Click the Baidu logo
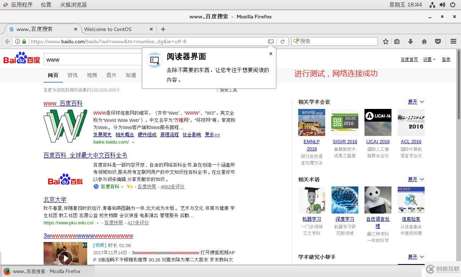Image resolution: width=461 pixels, height=277 pixels. pyautogui.click(x=22, y=58)
